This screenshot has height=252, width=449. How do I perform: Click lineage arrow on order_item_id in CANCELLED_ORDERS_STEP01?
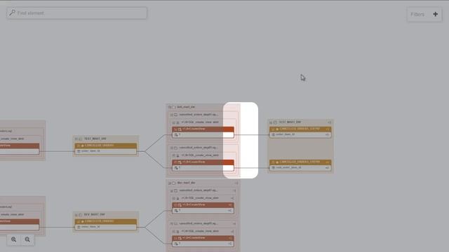(327, 134)
